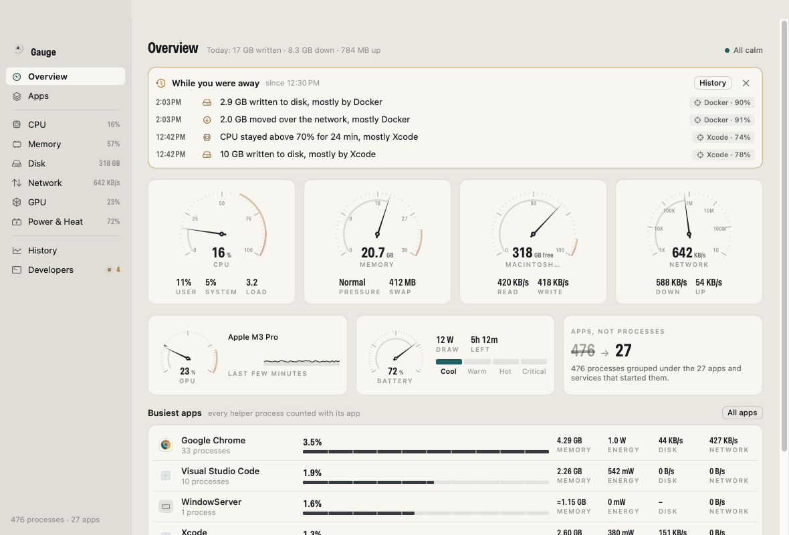Viewport: 789px width, 535px height.
Task: Click the CPU chip icon in sidebar
Action: [x=17, y=124]
